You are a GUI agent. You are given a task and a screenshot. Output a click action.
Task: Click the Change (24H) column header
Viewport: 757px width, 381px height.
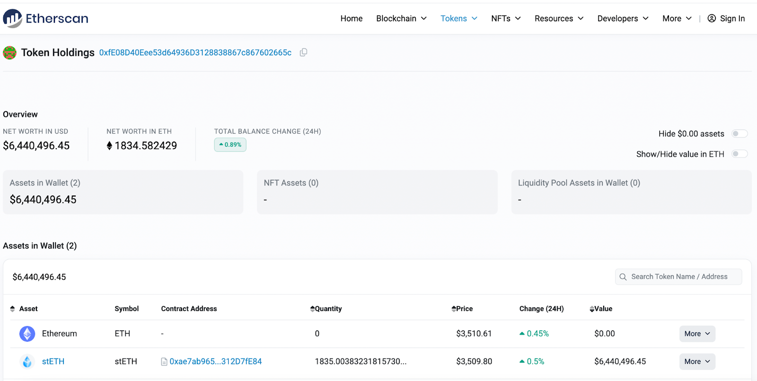542,309
